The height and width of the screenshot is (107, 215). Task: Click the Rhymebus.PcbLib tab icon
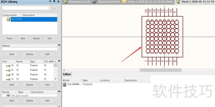[95, 2]
